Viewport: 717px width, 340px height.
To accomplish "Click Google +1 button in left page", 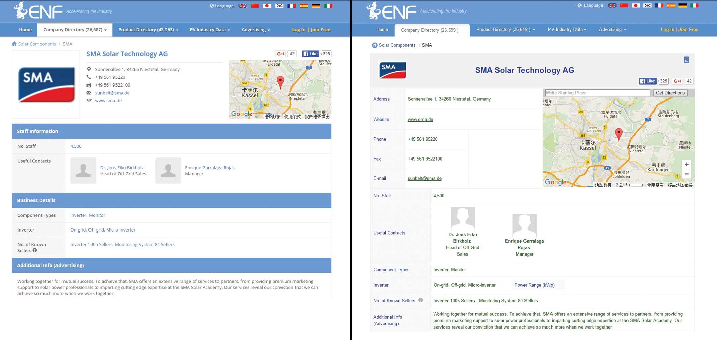I will (281, 54).
